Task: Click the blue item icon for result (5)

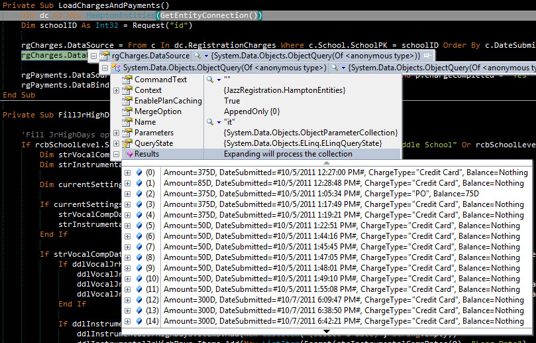Action: (x=138, y=226)
